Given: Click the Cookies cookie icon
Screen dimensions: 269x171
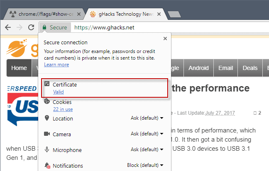Looking at the screenshot, I should pyautogui.click(x=47, y=101).
